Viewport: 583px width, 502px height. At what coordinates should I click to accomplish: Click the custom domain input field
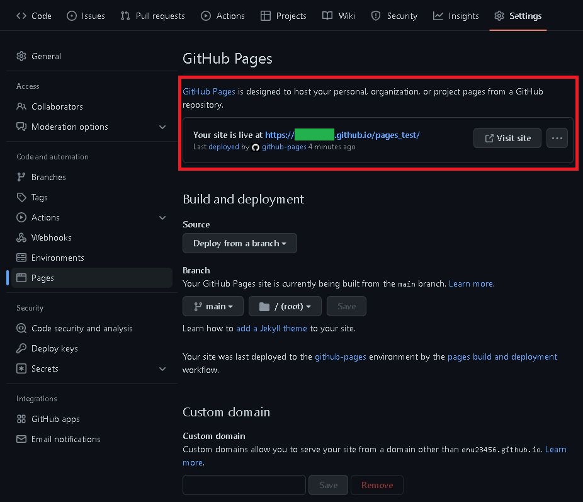tap(244, 485)
